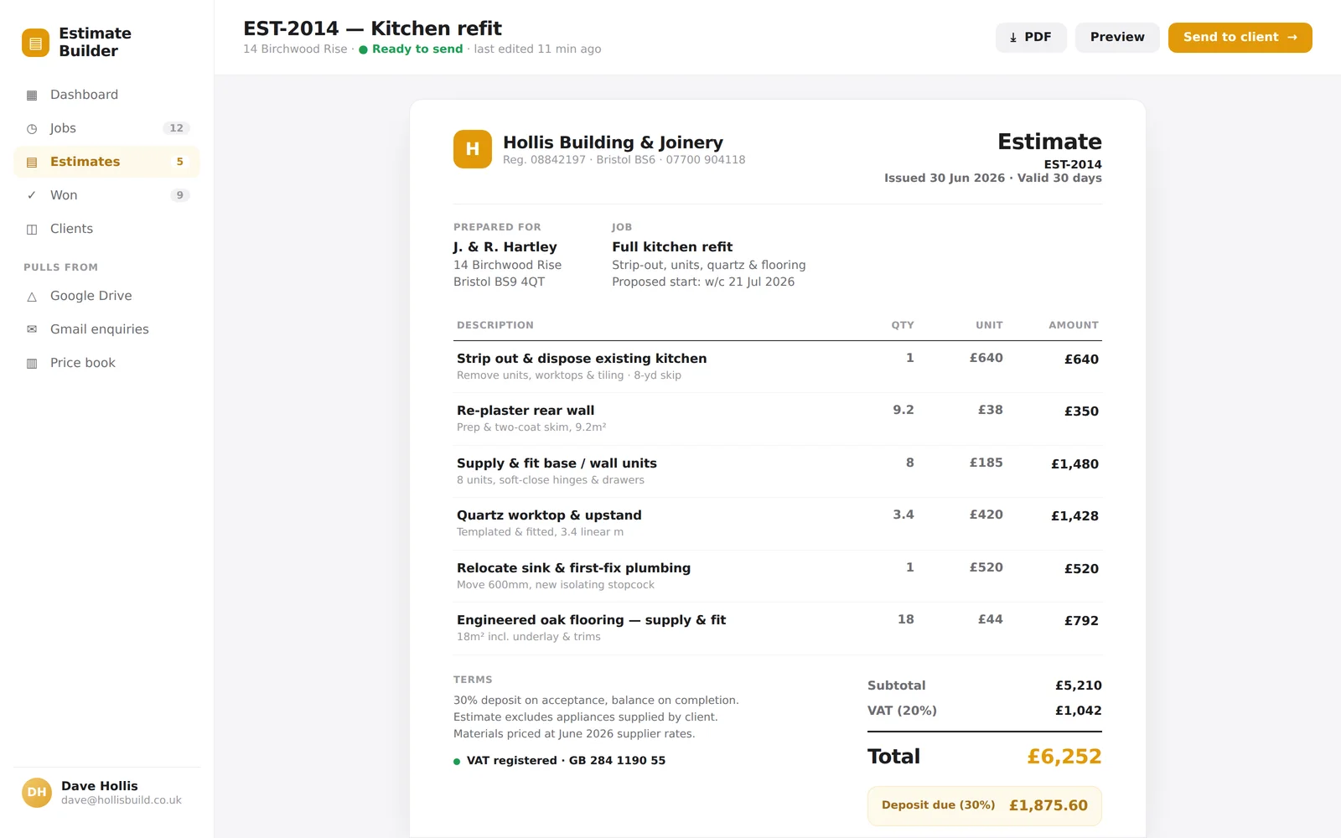
Task: Click the Price book icon
Action: (32, 363)
